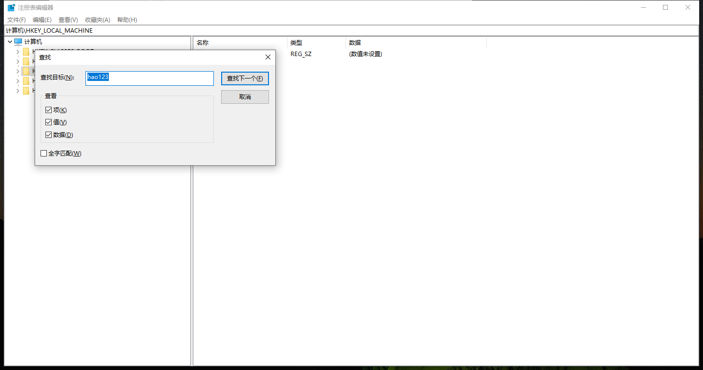The height and width of the screenshot is (370, 703).
Task: Click the 名称 column header
Action: click(203, 42)
